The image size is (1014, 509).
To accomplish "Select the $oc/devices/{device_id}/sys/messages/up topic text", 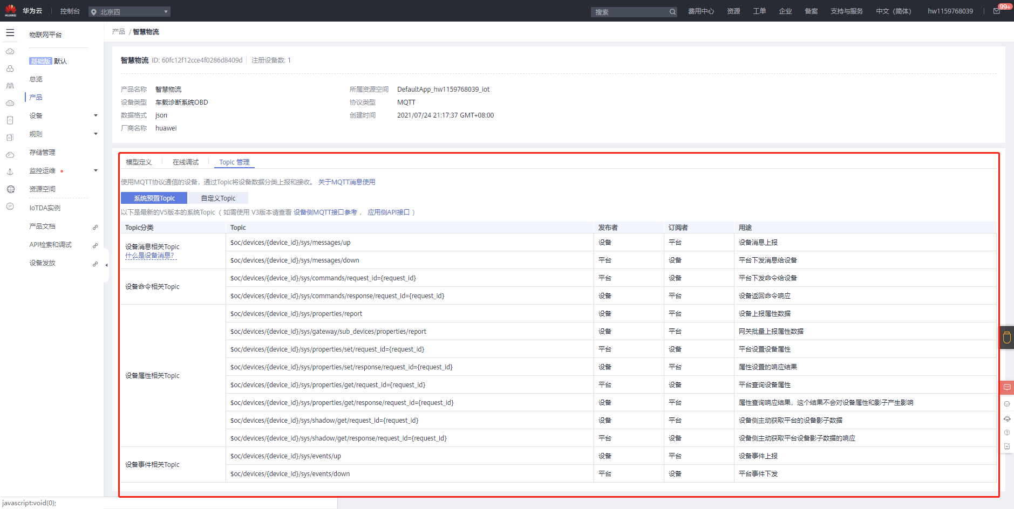I will coord(290,243).
